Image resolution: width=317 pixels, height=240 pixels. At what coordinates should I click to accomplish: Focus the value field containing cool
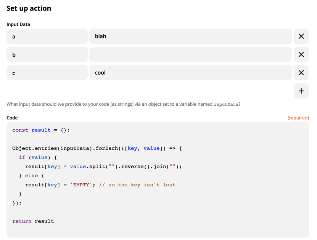tap(190, 73)
